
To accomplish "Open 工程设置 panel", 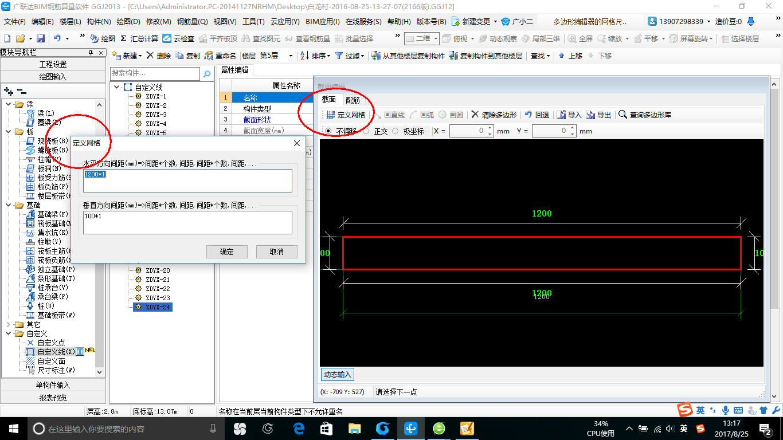I will click(53, 64).
